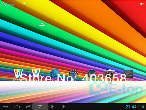Click the Google search text field

(12, 4)
